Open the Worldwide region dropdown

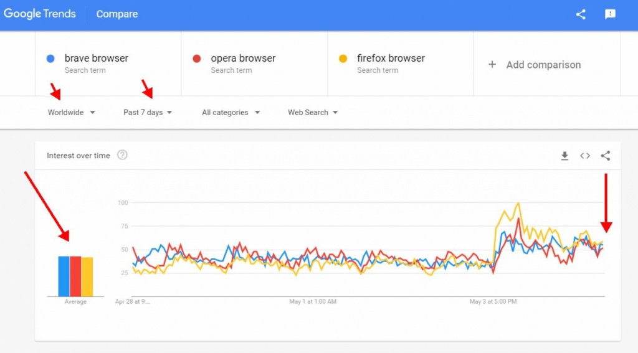[x=72, y=113]
